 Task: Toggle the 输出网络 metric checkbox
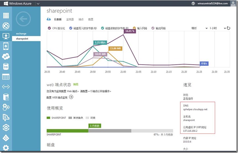pyautogui.click(x=153, y=28)
